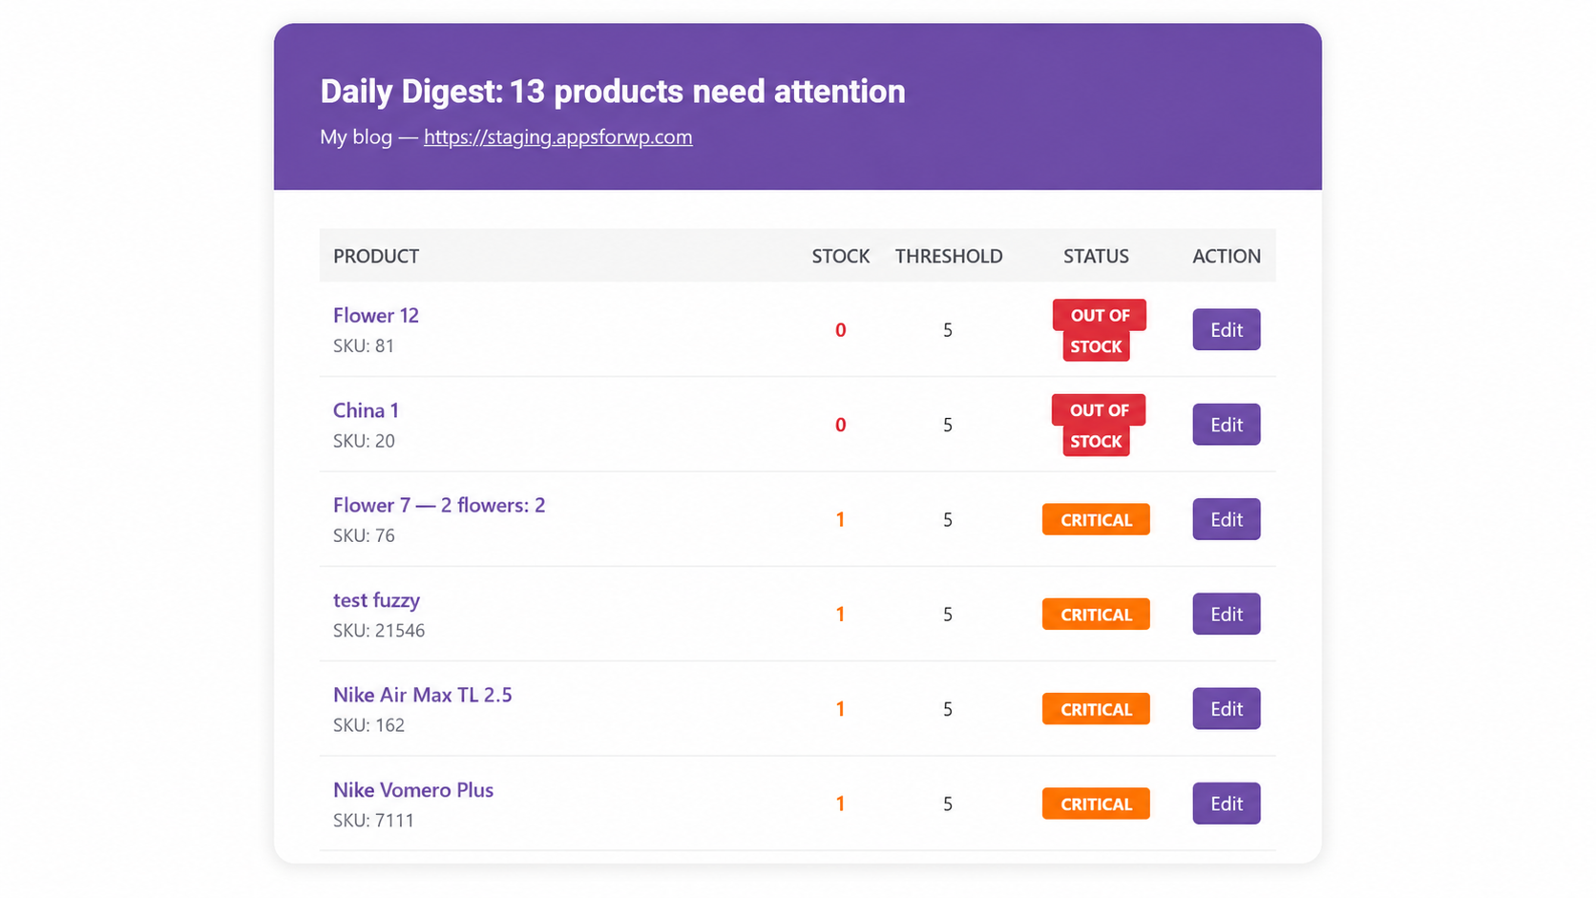The height and width of the screenshot is (898, 1596).
Task: Open the Flower 7 — 2 flowers: 2 link
Action: click(439, 505)
